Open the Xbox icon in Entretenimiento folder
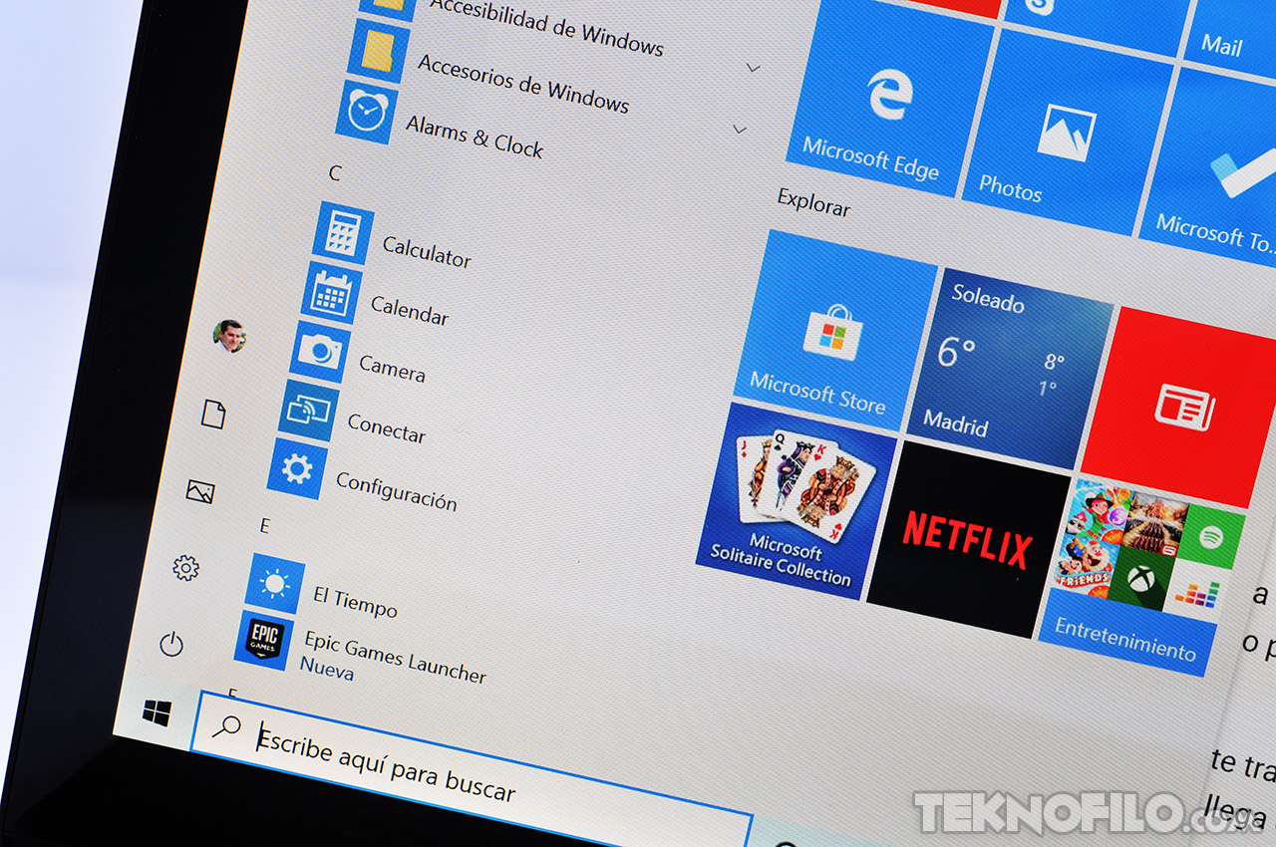Screen dimensions: 1276x847 point(1142,577)
